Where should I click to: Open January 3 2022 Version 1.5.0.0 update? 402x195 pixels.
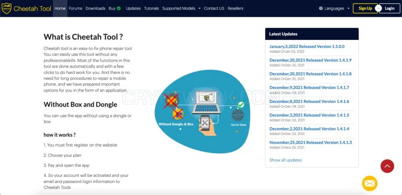(x=307, y=47)
